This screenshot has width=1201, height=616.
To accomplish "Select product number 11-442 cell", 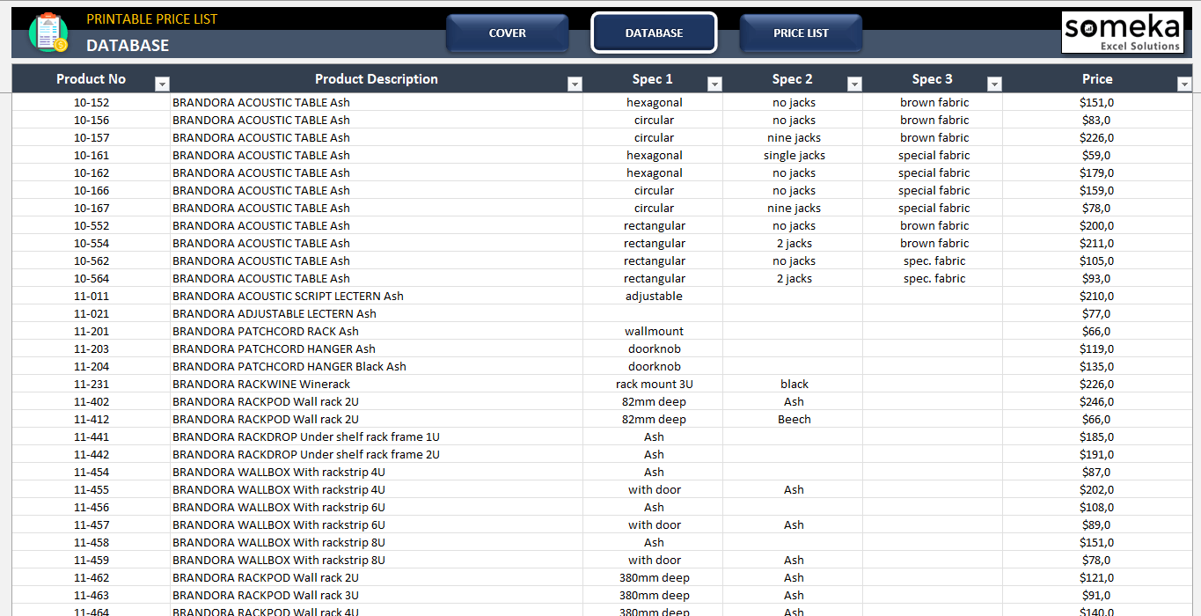I will tap(92, 455).
